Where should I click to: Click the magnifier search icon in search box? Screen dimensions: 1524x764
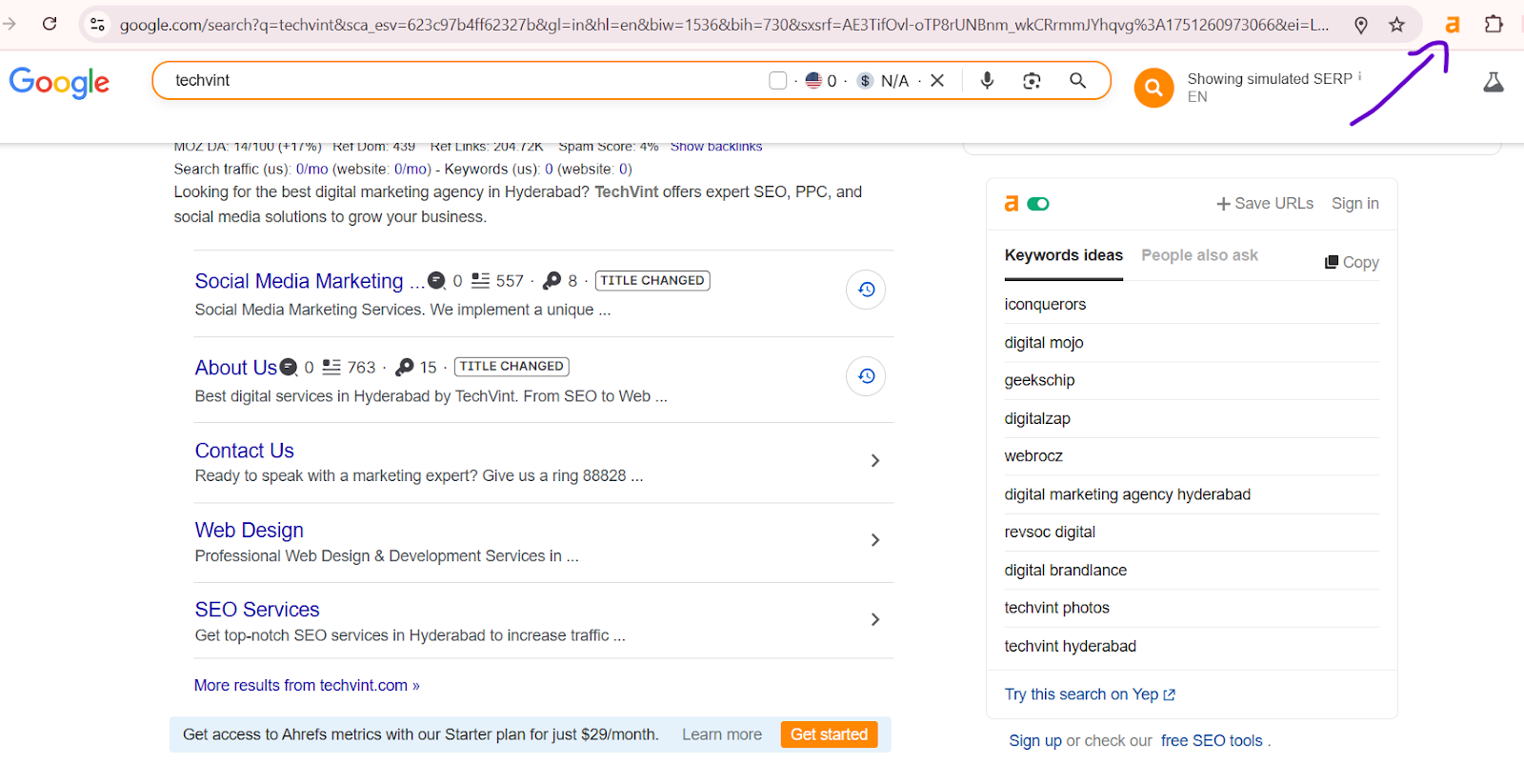1077,81
